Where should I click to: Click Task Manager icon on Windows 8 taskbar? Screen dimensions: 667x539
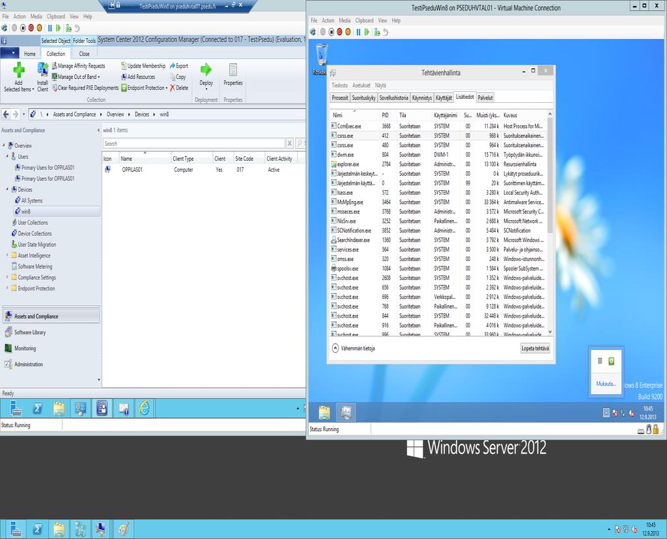(x=346, y=412)
